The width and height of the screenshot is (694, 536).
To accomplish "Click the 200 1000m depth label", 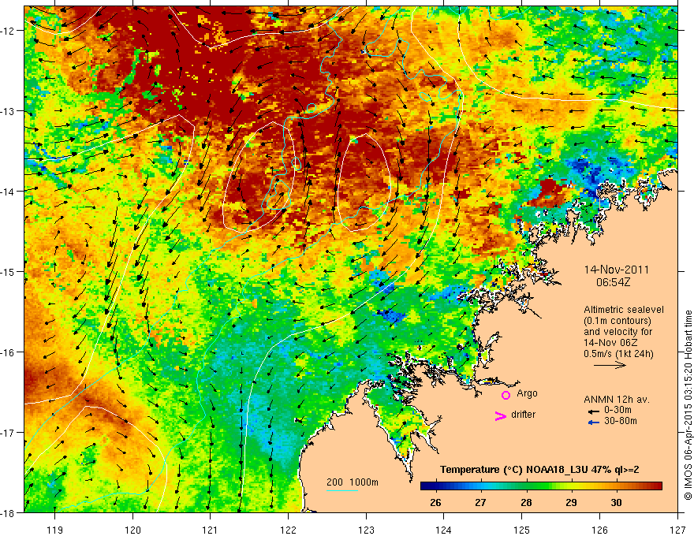I will point(353,482).
